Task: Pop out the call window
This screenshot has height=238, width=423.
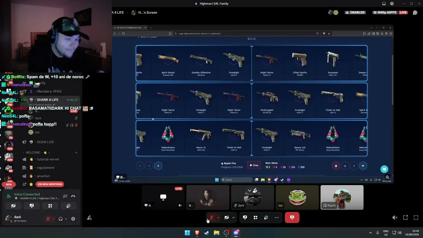Action: coord(405,218)
